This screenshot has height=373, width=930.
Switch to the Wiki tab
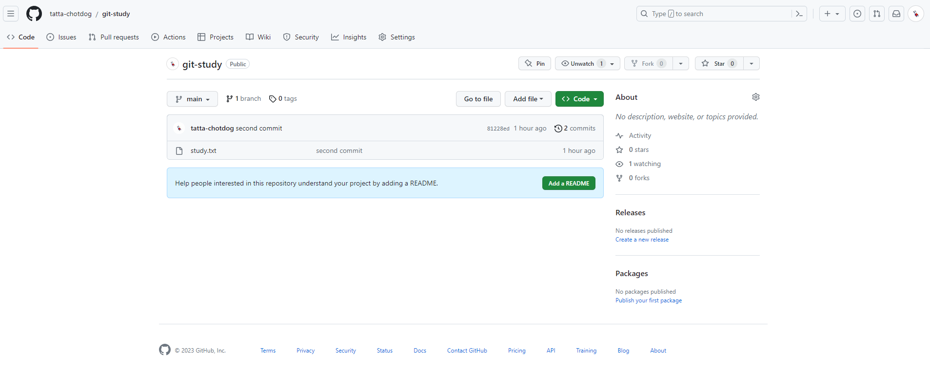258,37
